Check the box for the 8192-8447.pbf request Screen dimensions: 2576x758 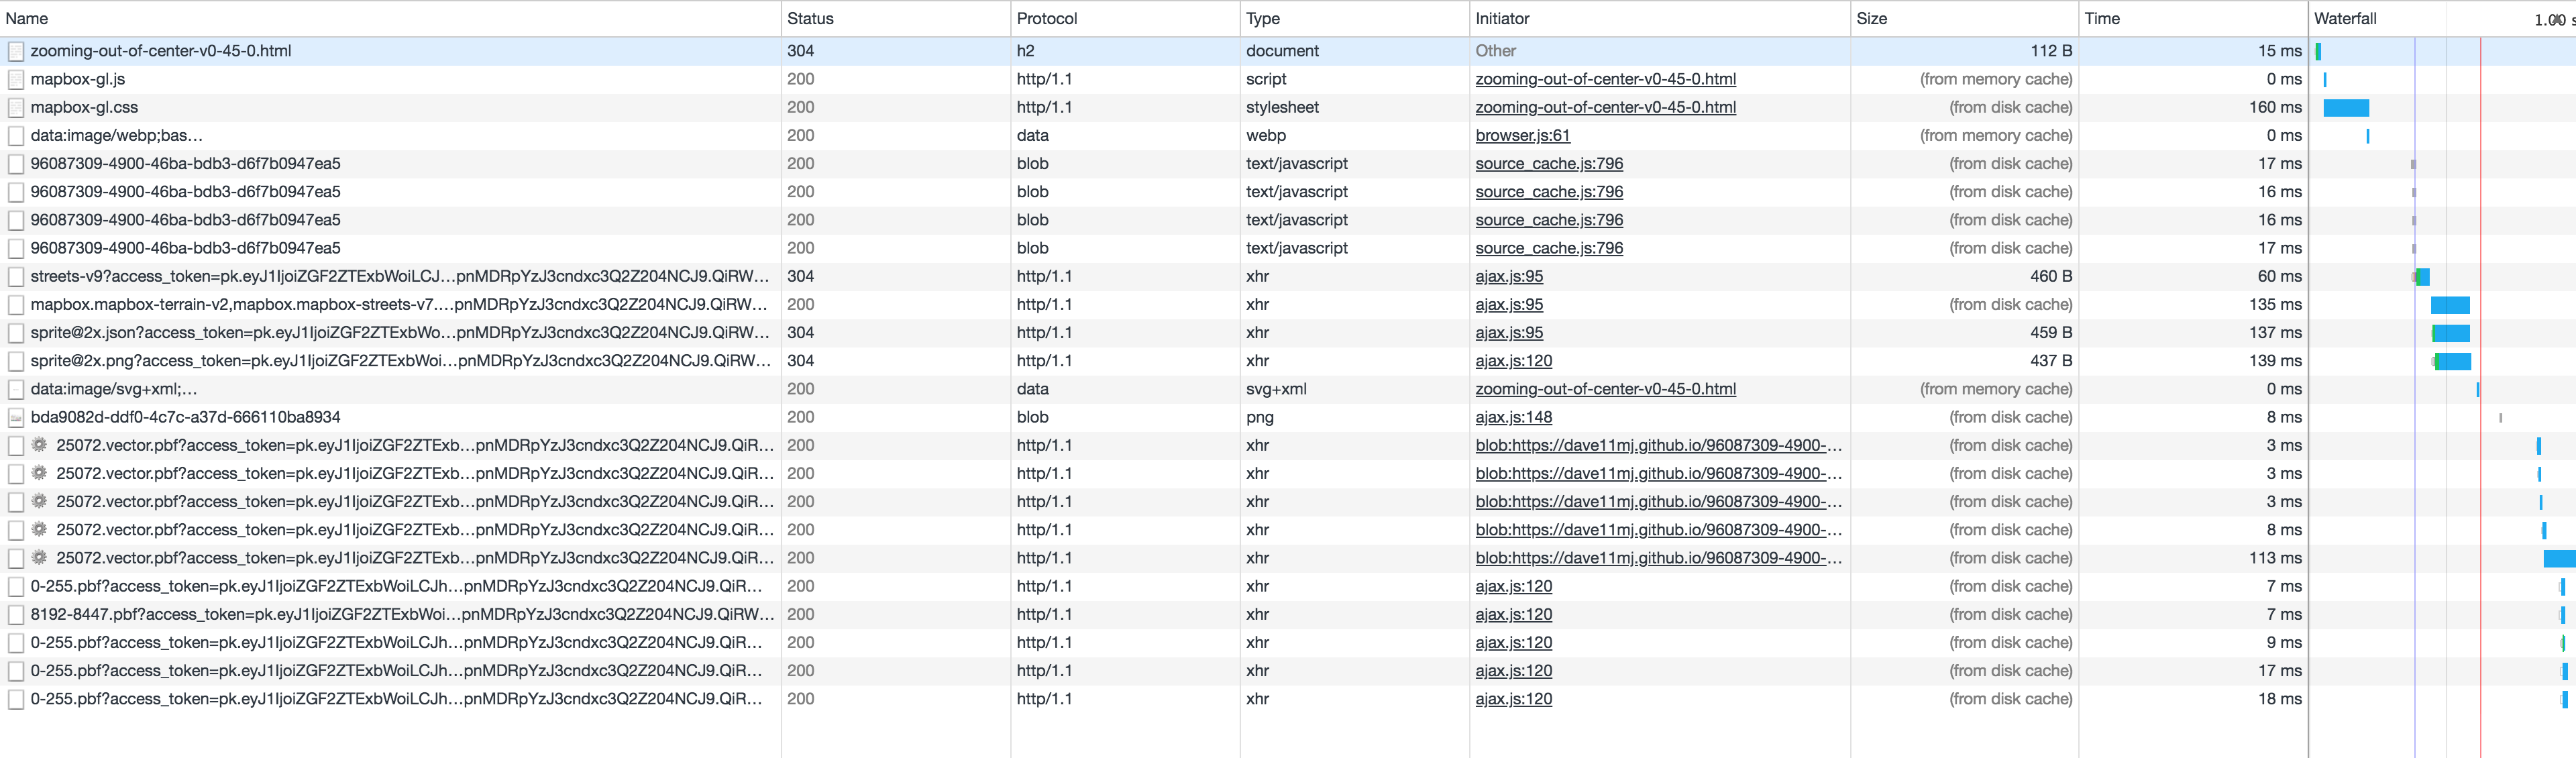click(16, 614)
